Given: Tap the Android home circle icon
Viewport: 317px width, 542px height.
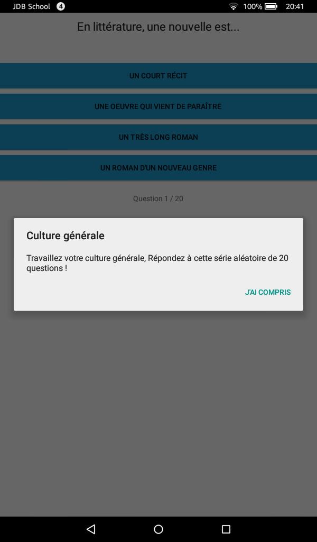Looking at the screenshot, I should point(158,529).
